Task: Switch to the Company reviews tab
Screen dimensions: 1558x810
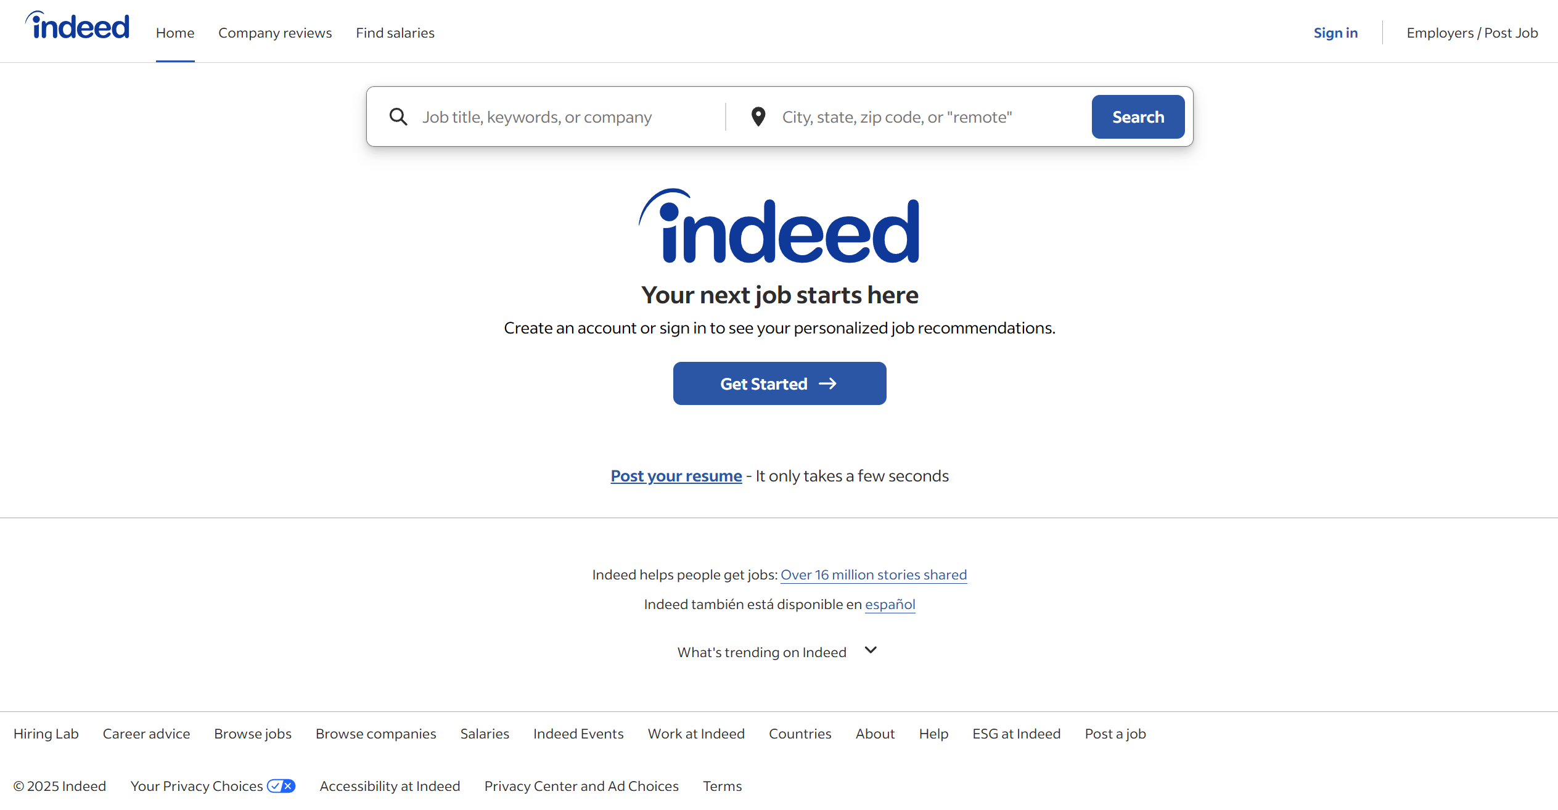Action: [275, 33]
